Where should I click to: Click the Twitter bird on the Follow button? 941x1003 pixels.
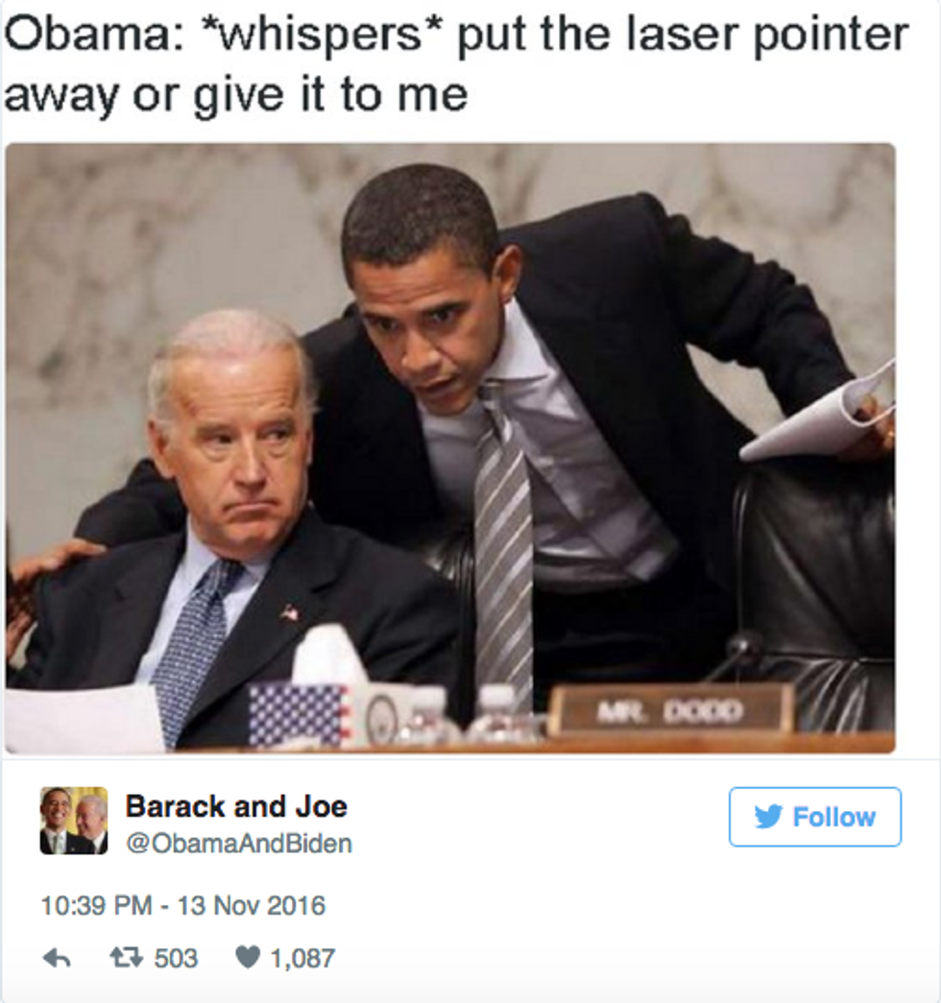coord(767,817)
